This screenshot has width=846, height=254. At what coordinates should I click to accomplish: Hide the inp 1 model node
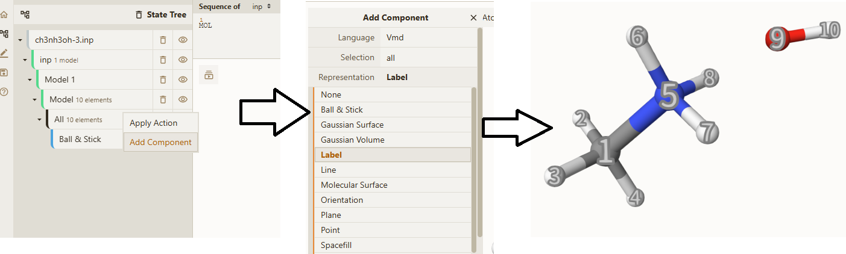point(183,60)
